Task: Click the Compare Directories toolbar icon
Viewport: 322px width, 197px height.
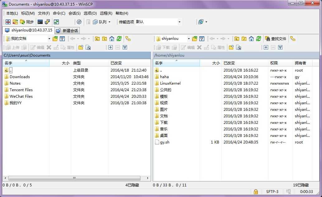Action: click(8, 22)
